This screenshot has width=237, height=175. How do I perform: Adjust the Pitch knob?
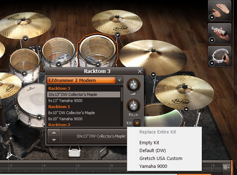tap(133, 106)
